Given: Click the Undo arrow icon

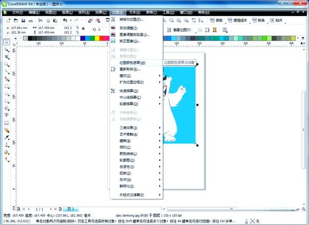Looking at the screenshot, I should point(65,20).
